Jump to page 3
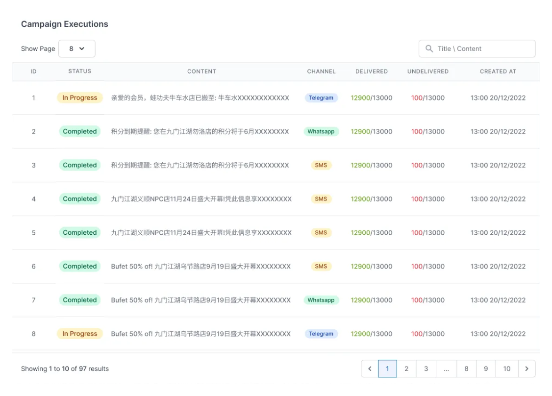The height and width of the screenshot is (396, 552). point(426,369)
